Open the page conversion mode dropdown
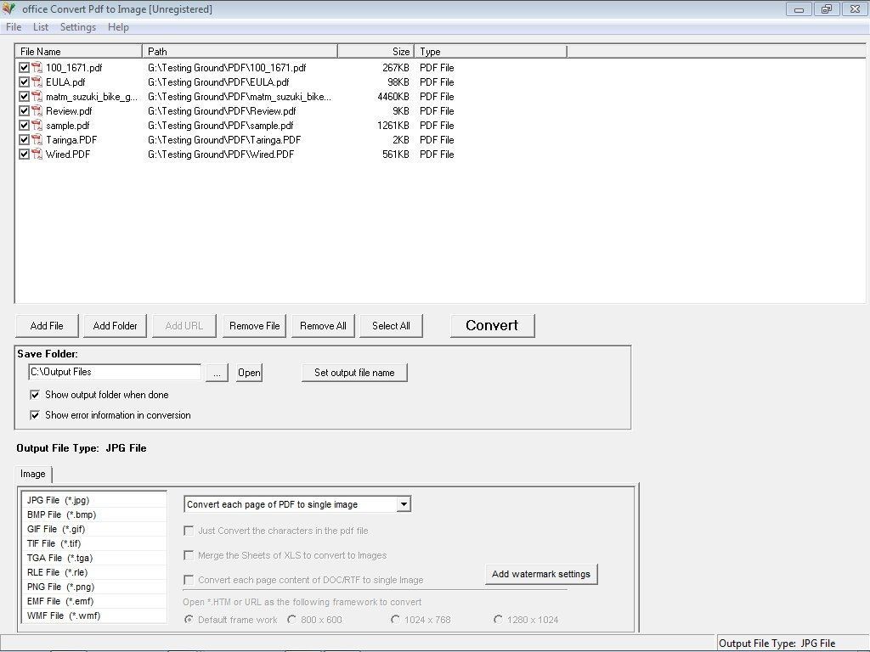870x652 pixels. [403, 503]
